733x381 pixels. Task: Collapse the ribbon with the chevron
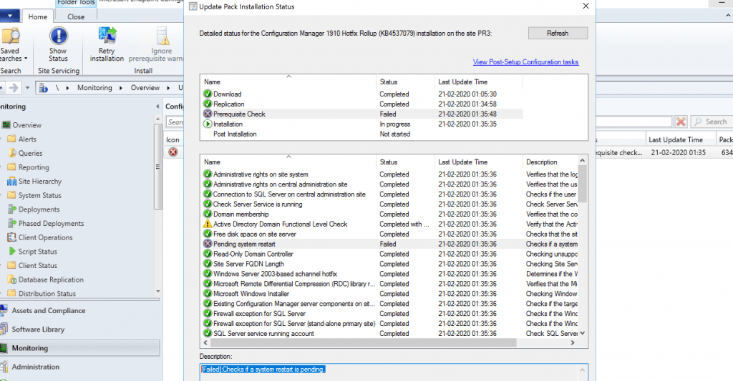(x=728, y=16)
